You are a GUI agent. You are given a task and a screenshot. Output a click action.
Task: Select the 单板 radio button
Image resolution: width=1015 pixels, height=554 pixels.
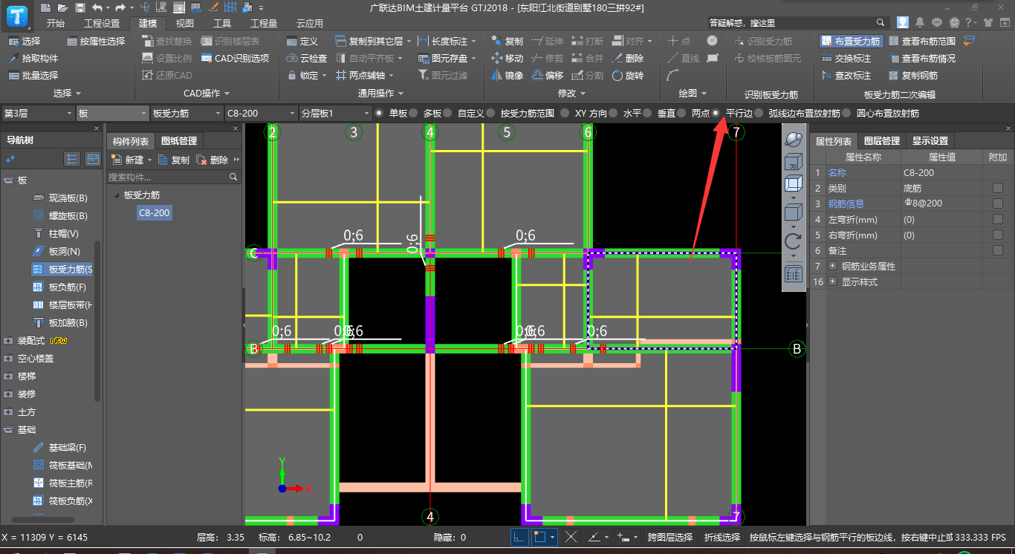point(379,114)
